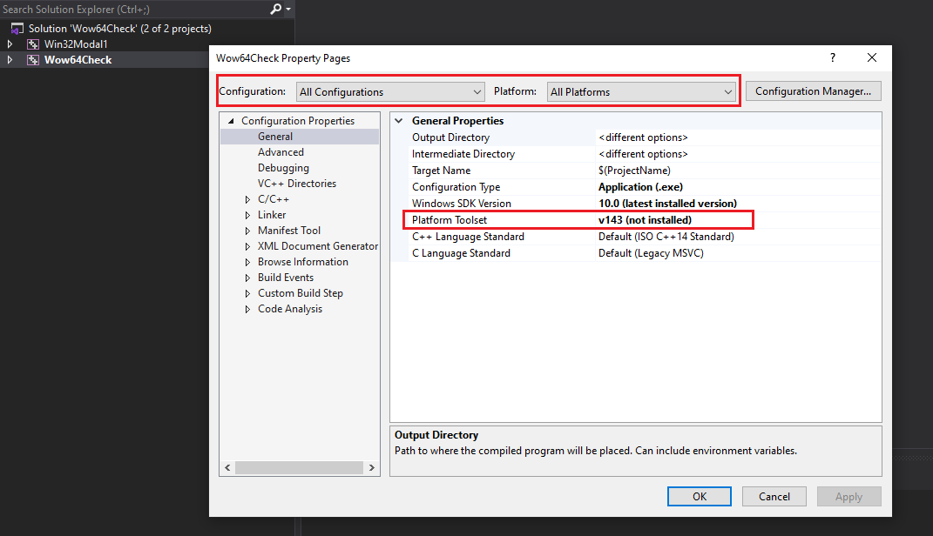Click the C++ Language Standard value
The width and height of the screenshot is (933, 536).
(738, 237)
